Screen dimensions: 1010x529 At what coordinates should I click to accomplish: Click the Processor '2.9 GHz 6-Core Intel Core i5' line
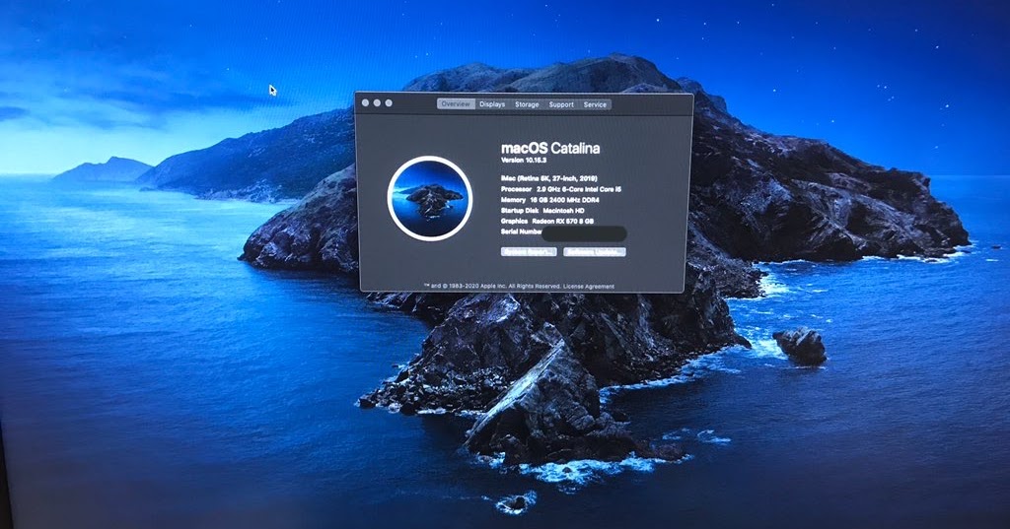coord(561,189)
